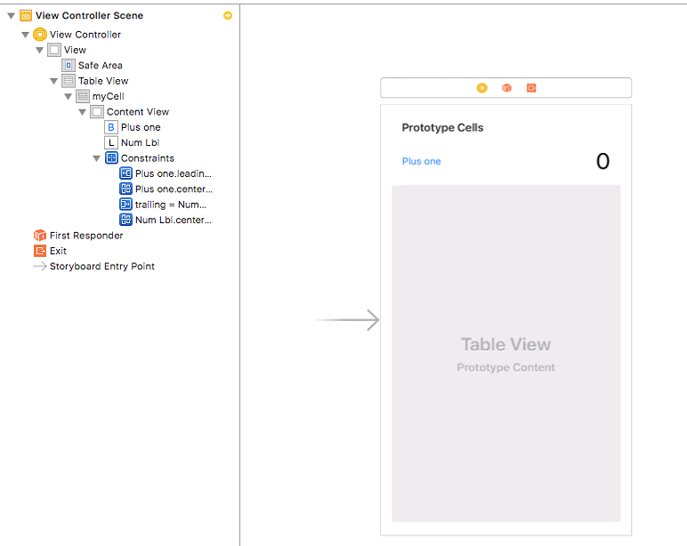Collapse the Table View disclosure triangle
Viewport: 687px width, 546px height.
[x=54, y=82]
